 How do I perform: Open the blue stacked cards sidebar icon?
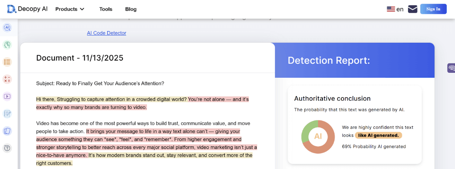[7, 131]
